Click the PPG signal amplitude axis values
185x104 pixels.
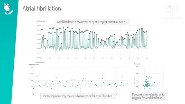[38, 39]
